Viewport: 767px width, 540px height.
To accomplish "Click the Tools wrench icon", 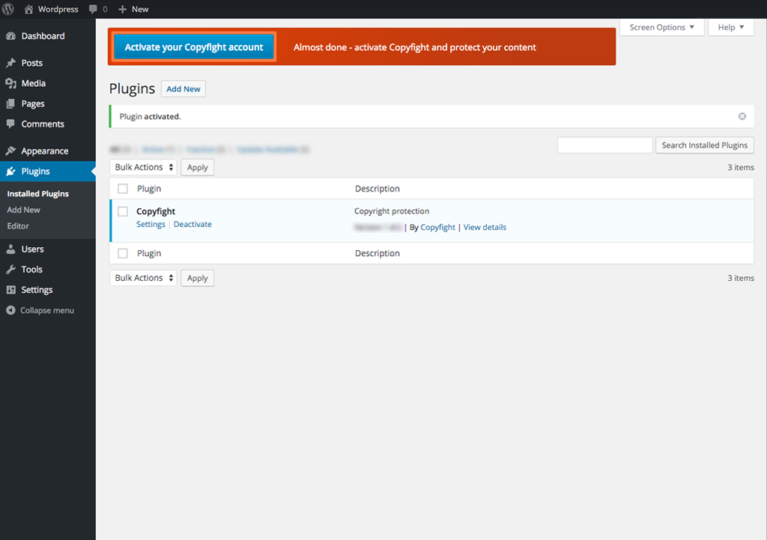I will point(10,270).
